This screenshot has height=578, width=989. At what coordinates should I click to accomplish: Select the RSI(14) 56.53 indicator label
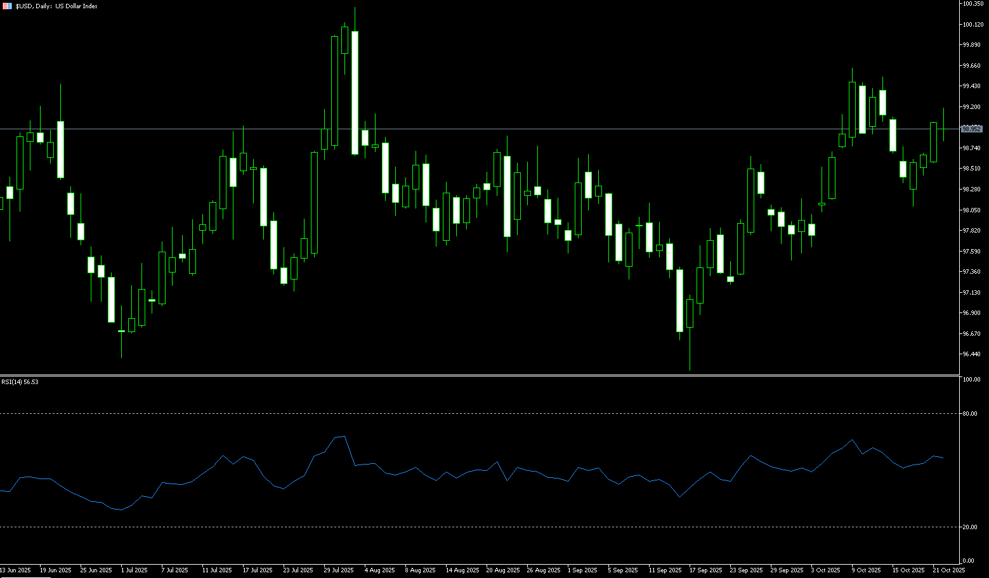[20, 382]
